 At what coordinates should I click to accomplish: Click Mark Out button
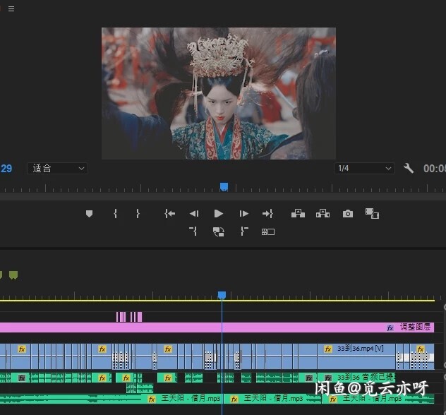point(138,214)
